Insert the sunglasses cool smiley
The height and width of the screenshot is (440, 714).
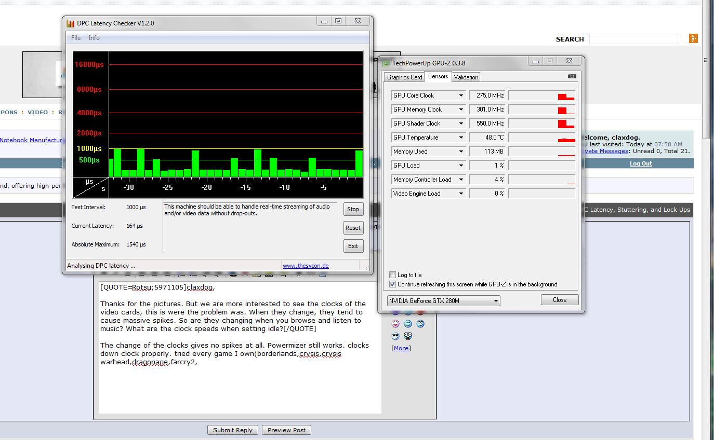[395, 336]
